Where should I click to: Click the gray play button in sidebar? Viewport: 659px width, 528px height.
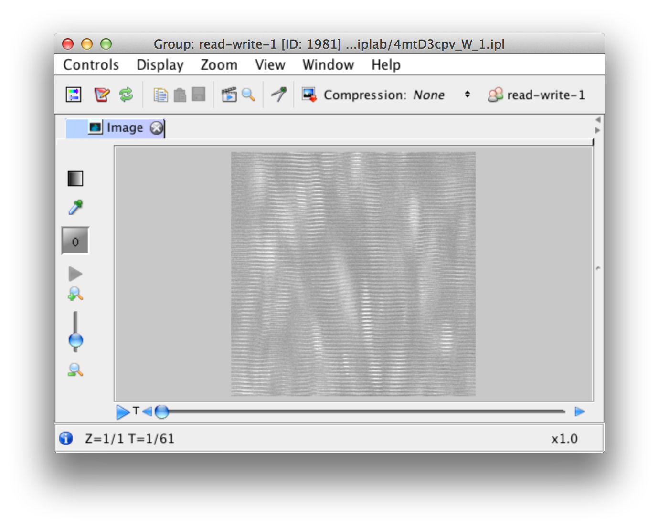click(75, 274)
